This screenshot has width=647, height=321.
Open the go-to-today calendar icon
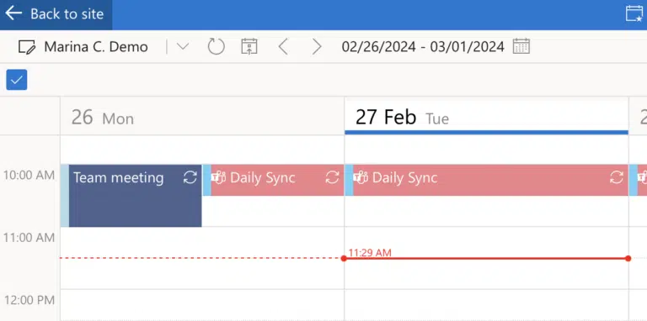click(249, 46)
